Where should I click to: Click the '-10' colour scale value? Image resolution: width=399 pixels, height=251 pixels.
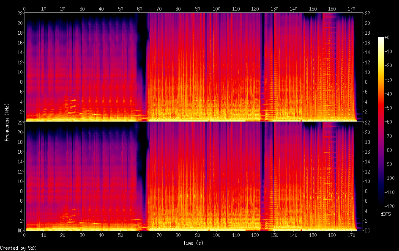tap(388, 52)
